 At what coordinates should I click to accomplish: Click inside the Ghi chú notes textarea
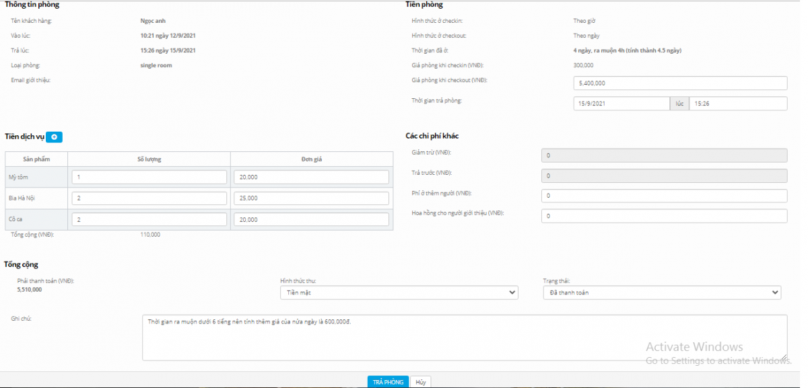click(x=465, y=338)
